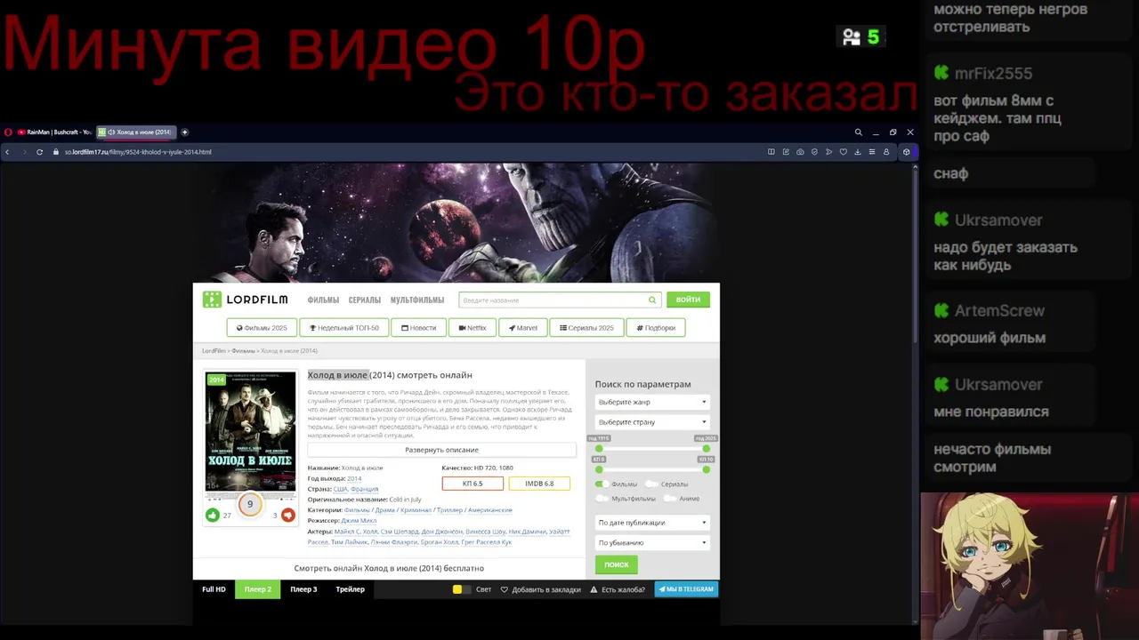
Task: Click the LordFilm logo
Action: point(246,300)
